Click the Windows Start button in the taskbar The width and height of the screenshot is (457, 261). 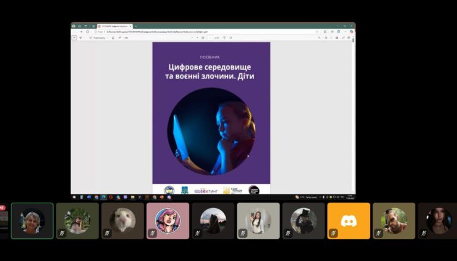(x=74, y=197)
